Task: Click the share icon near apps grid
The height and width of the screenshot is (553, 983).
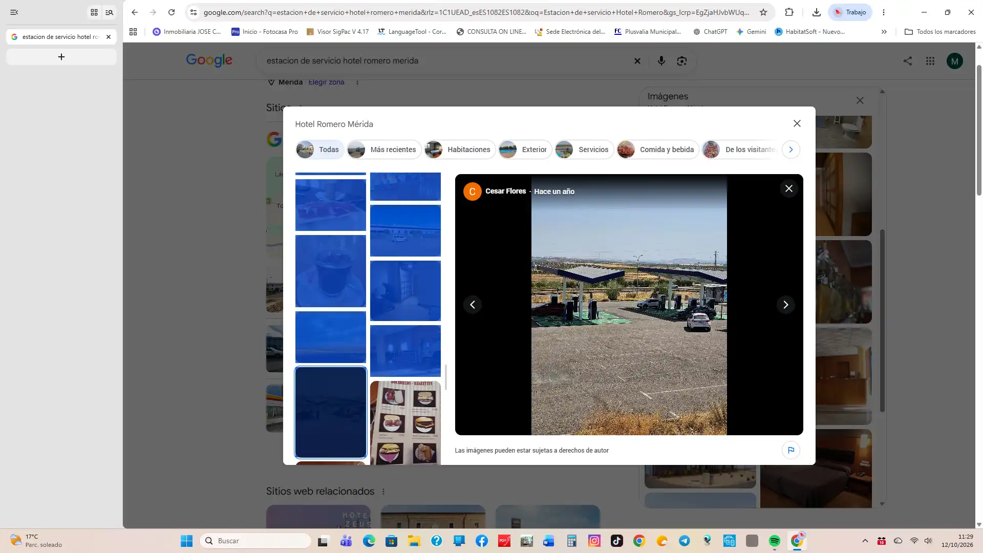Action: tap(908, 61)
